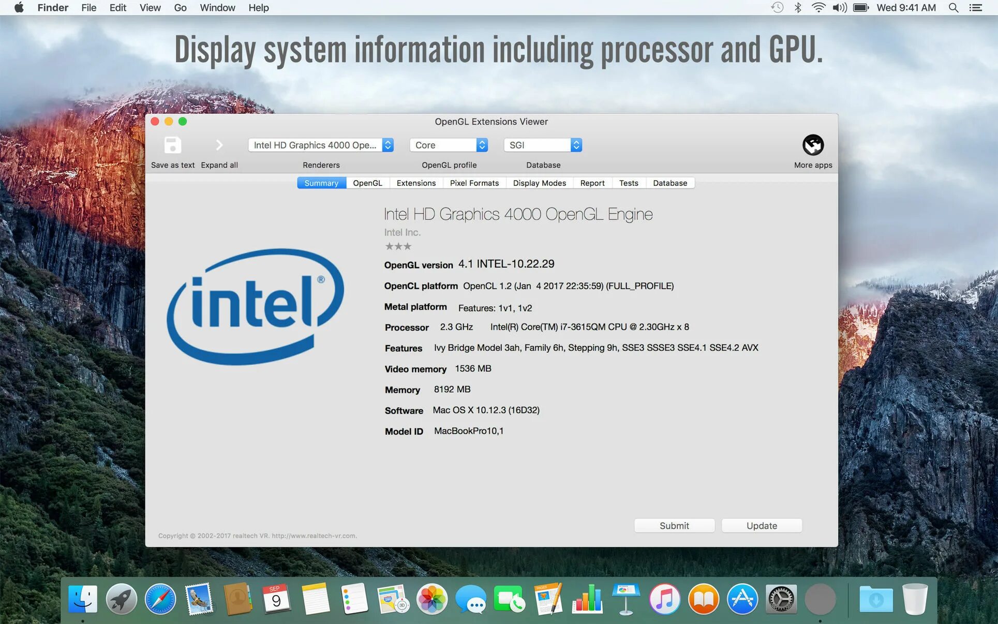This screenshot has height=624, width=998.
Task: Click the Save as text floppy icon
Action: pyautogui.click(x=172, y=145)
